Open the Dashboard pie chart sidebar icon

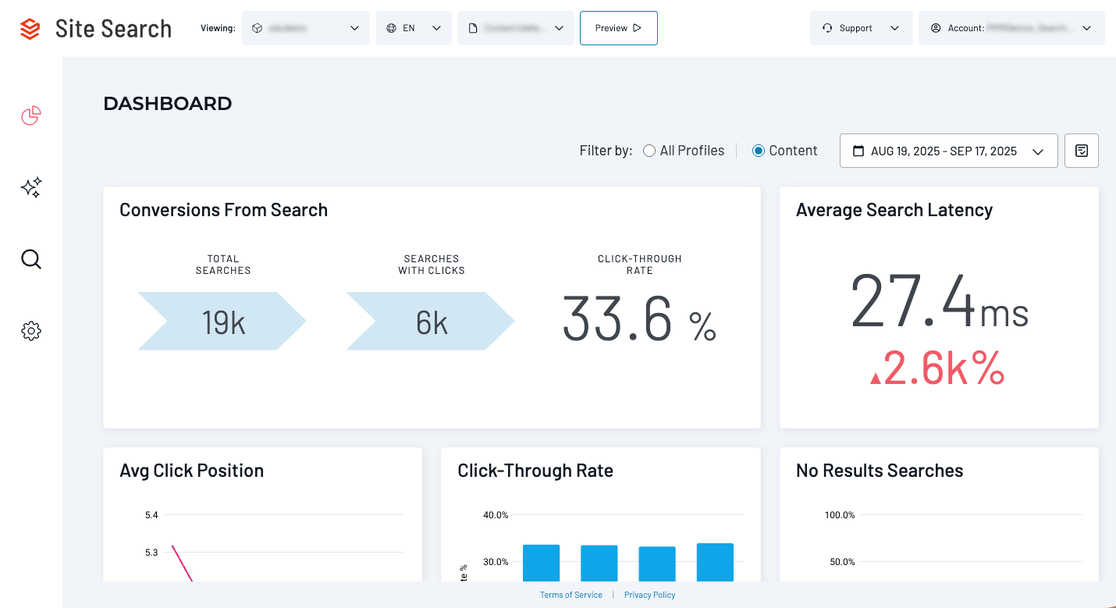click(x=31, y=116)
